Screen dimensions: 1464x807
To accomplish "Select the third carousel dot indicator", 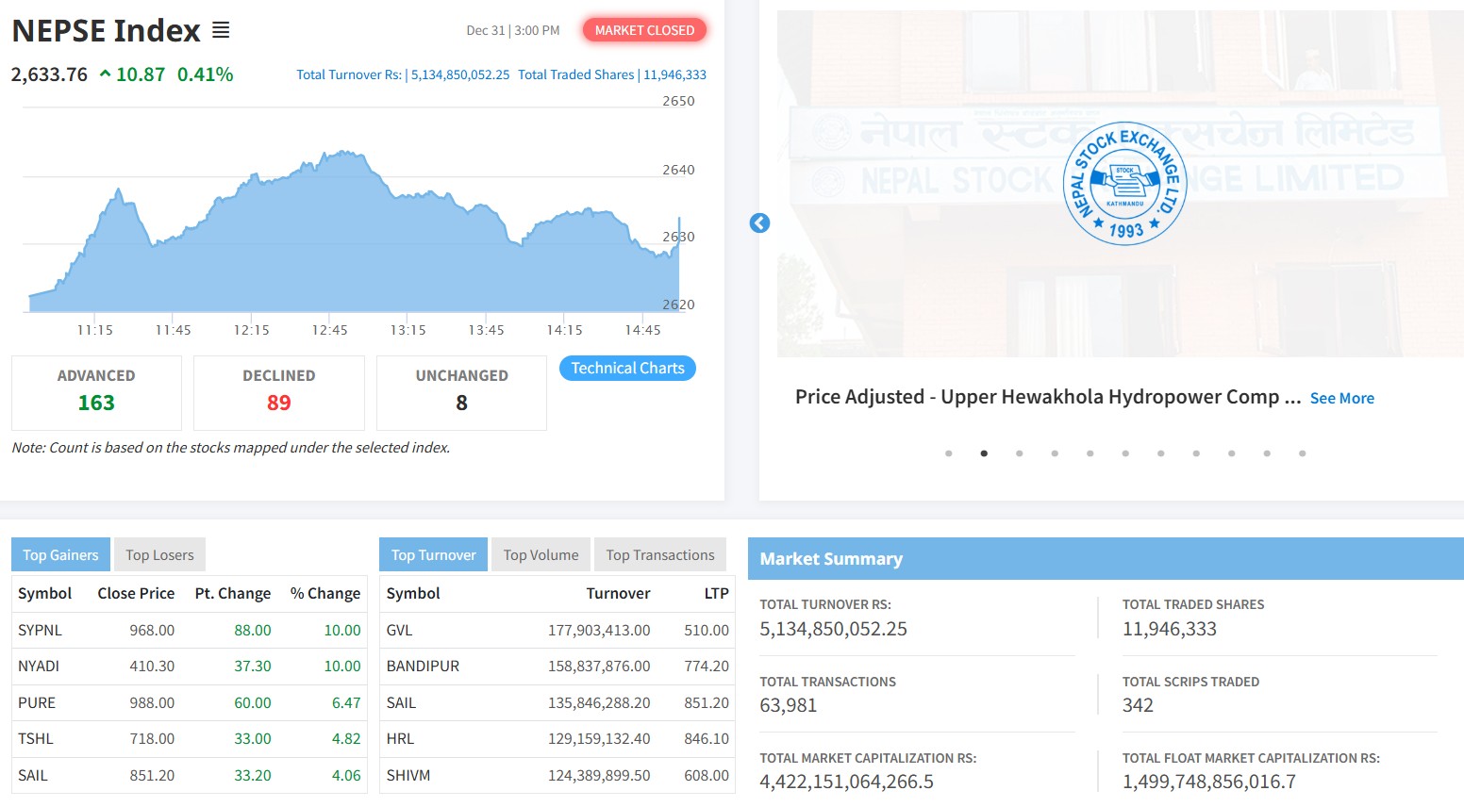I will click(1019, 453).
